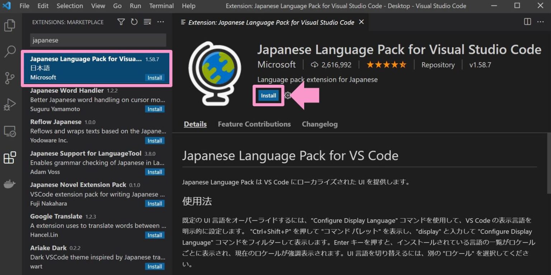
Task: Open the Remote Explorer icon
Action: coord(10,131)
